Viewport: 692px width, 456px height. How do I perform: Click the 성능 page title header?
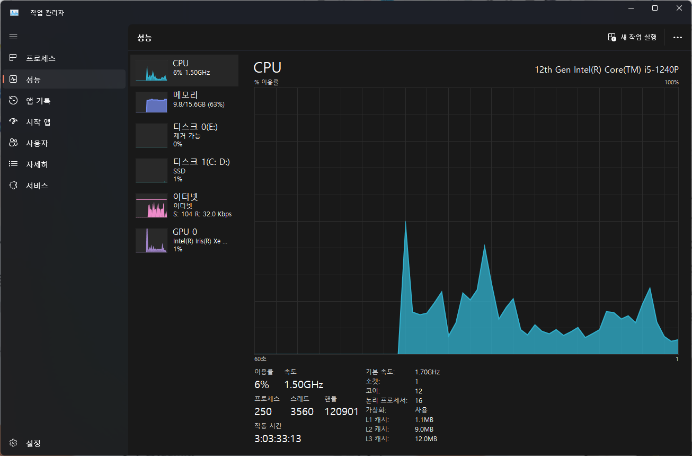pos(144,38)
